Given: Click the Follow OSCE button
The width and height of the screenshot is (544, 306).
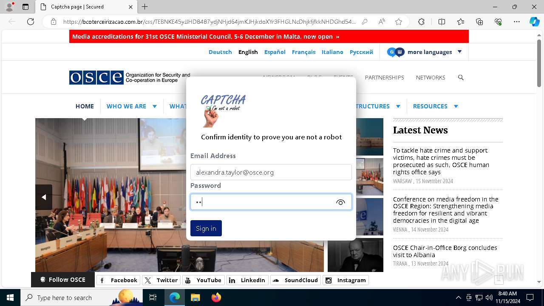Looking at the screenshot, I should click(x=63, y=280).
